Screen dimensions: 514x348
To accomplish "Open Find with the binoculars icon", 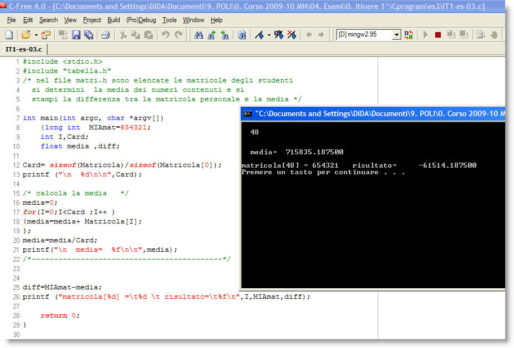I will click(x=199, y=35).
